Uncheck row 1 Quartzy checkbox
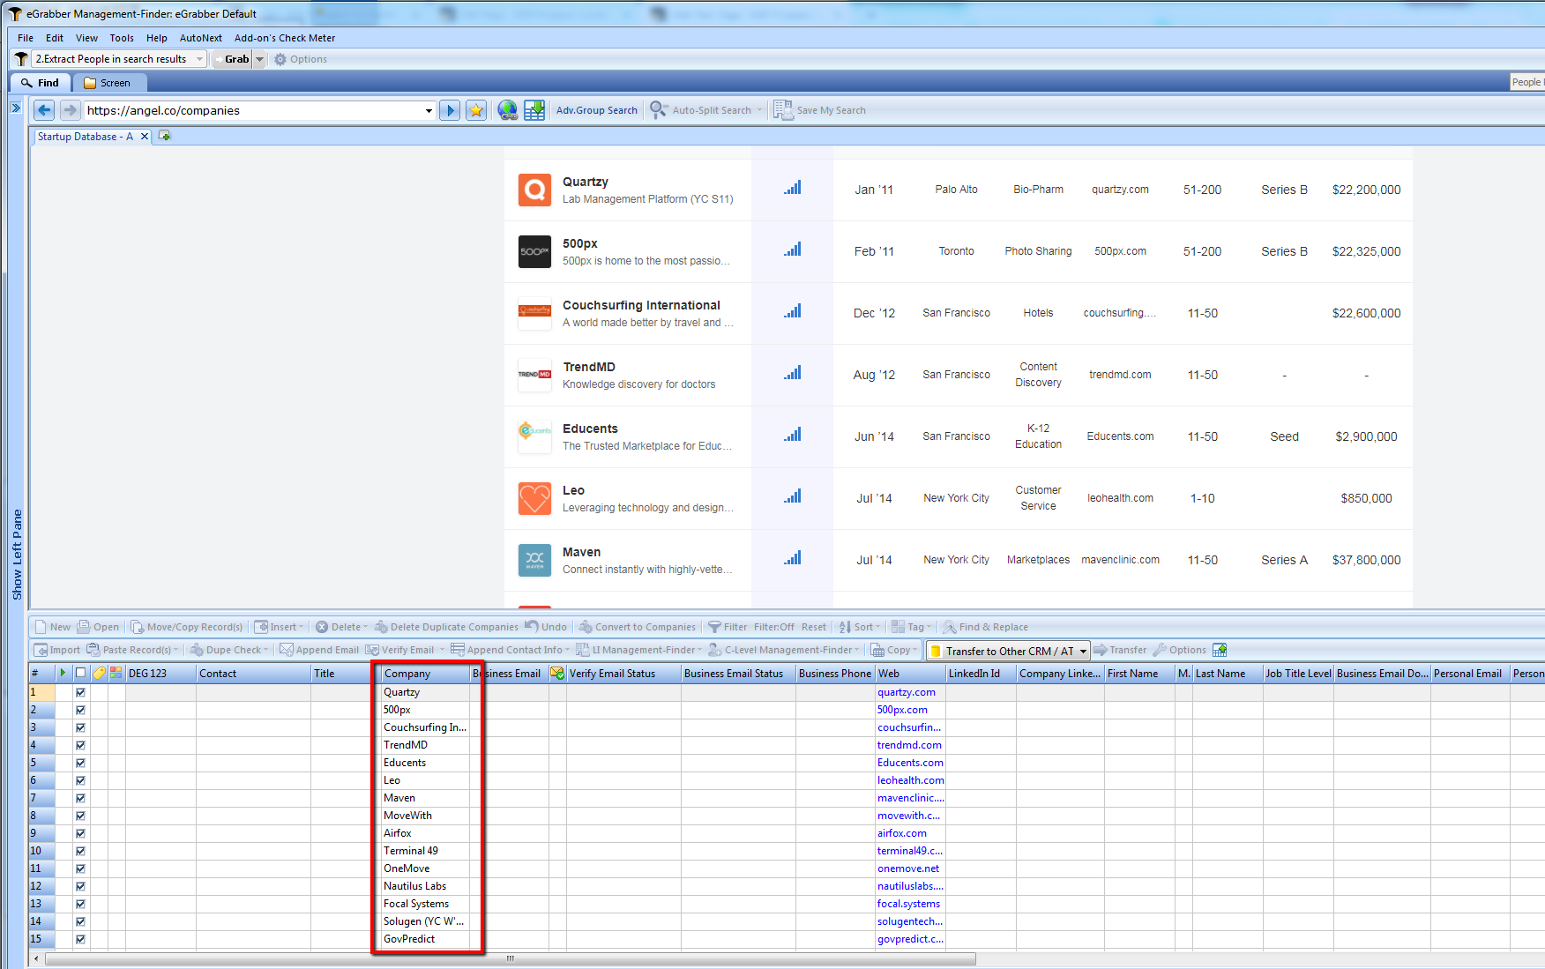1545x969 pixels. 81,692
